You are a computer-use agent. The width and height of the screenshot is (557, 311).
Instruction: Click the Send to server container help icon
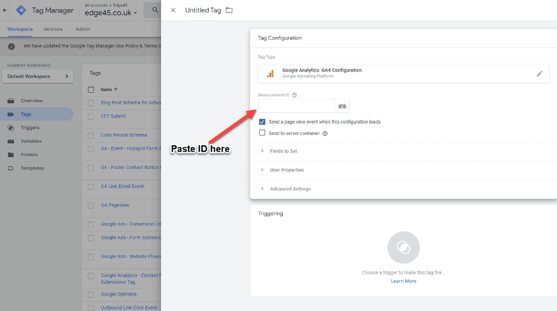pos(325,133)
